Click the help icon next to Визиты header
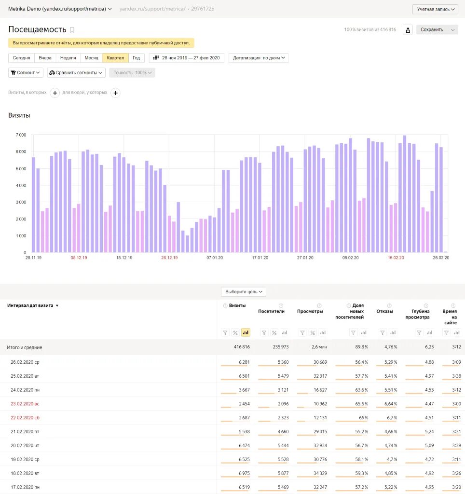 point(225,305)
